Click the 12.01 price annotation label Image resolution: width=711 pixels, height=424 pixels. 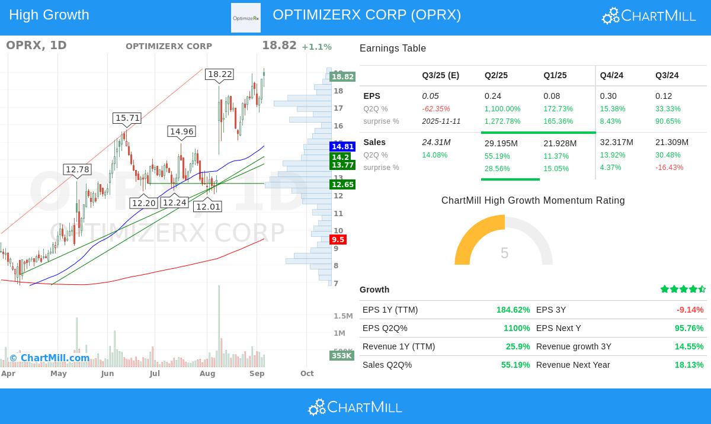click(x=208, y=207)
